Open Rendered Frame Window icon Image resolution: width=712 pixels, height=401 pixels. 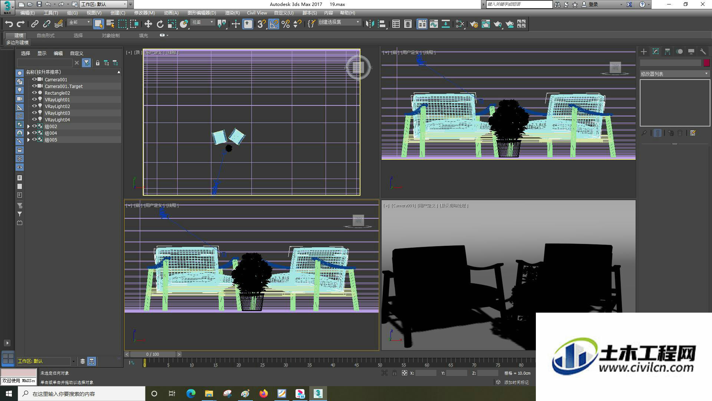pyautogui.click(x=486, y=24)
